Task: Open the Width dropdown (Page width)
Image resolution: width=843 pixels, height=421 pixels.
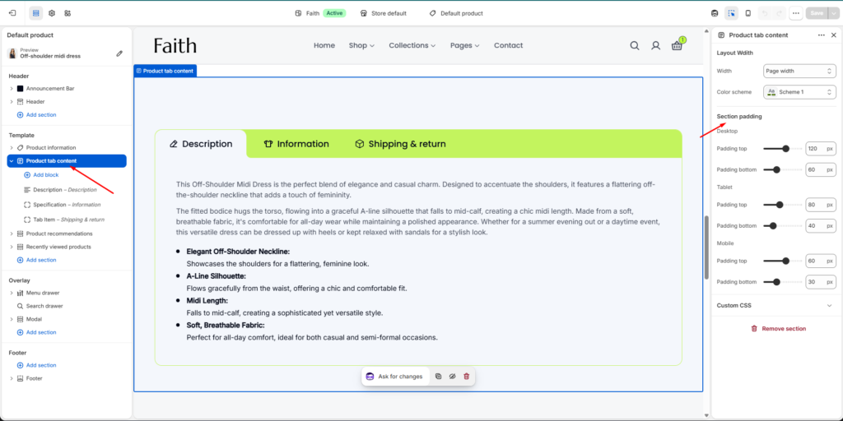Action: click(799, 71)
